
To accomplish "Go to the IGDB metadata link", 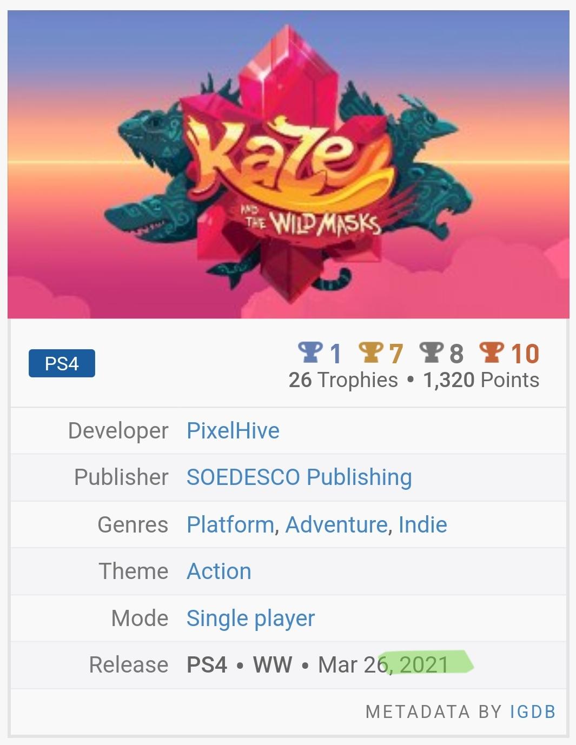I will pos(533,711).
